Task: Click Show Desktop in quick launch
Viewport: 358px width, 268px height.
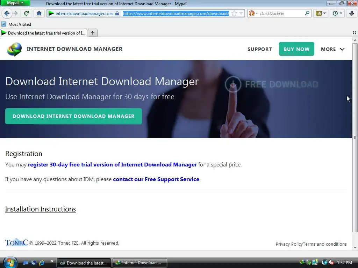Action: (x=25, y=263)
